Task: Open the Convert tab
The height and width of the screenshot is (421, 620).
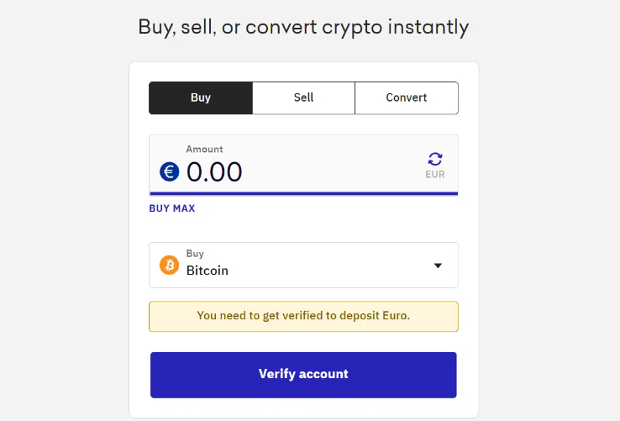Action: (x=407, y=97)
